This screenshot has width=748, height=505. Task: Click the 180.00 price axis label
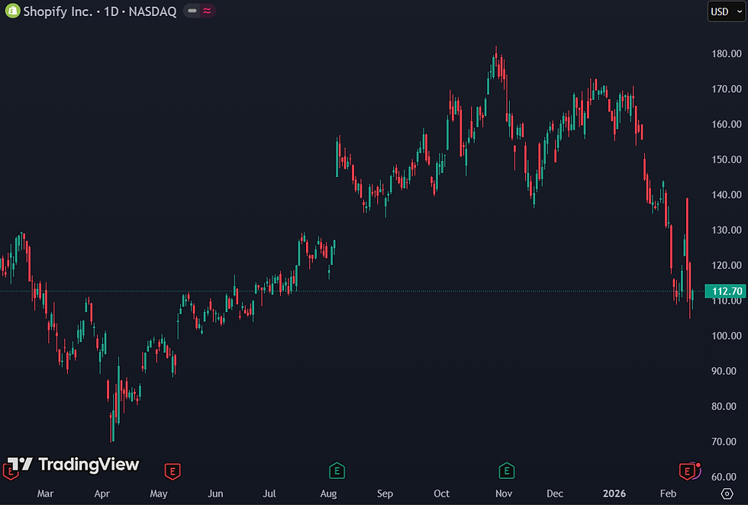pyautogui.click(x=727, y=53)
